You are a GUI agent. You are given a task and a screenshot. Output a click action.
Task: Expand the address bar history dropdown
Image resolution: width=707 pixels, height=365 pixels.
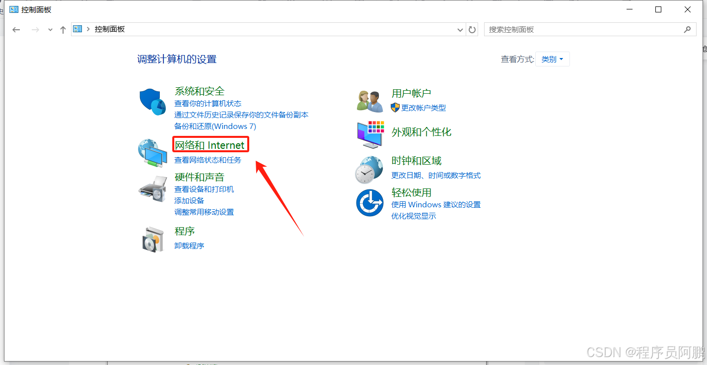point(460,30)
